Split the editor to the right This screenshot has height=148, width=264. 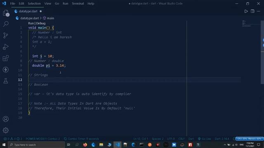click(x=252, y=11)
